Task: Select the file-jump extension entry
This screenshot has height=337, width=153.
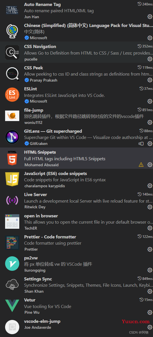Action: (76, 116)
